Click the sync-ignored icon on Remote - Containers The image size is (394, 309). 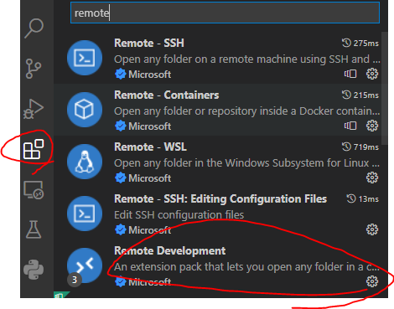pyautogui.click(x=350, y=126)
